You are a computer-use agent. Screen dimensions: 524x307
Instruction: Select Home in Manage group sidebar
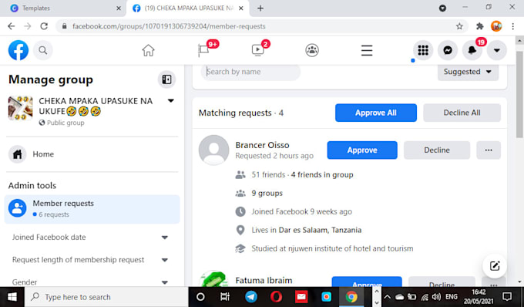coord(92,154)
